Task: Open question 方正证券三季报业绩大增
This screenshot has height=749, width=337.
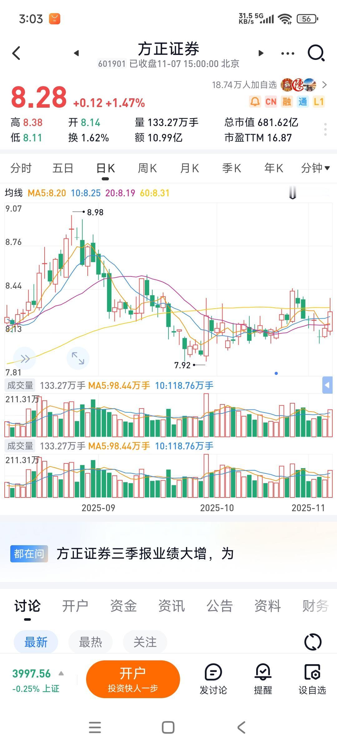Action: 145,554
